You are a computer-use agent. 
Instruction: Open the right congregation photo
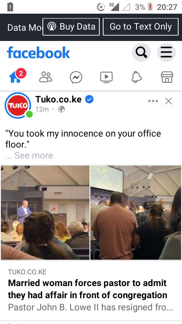pyautogui.click(x=136, y=212)
